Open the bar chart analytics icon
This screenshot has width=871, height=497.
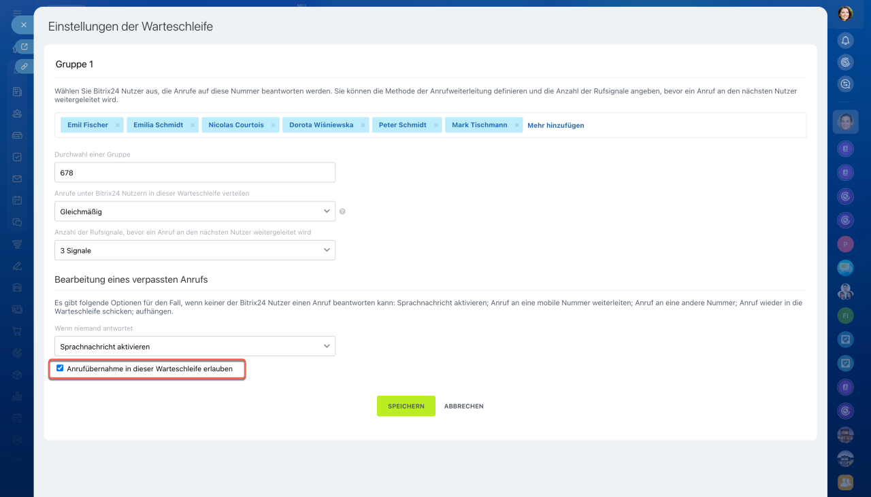tap(17, 396)
